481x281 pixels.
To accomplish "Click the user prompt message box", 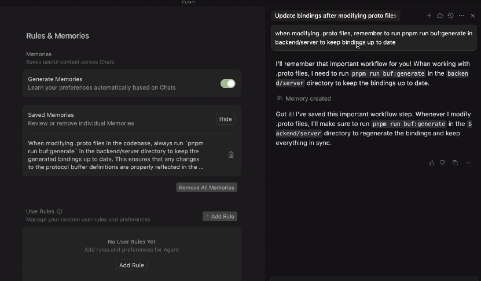I will (x=374, y=38).
